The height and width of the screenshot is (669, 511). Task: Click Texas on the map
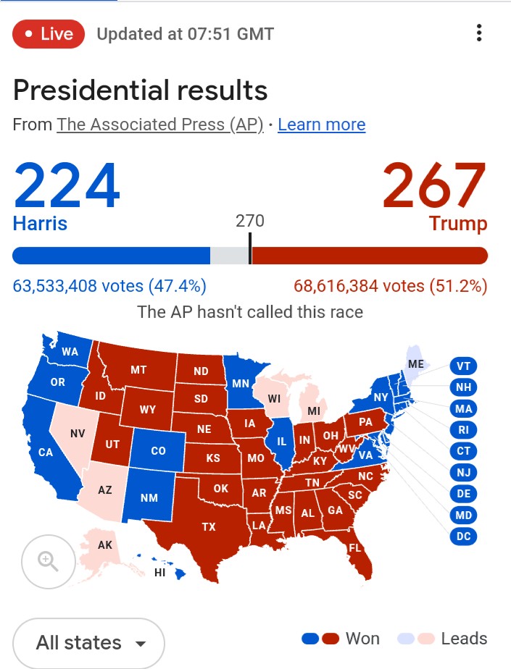[209, 526]
